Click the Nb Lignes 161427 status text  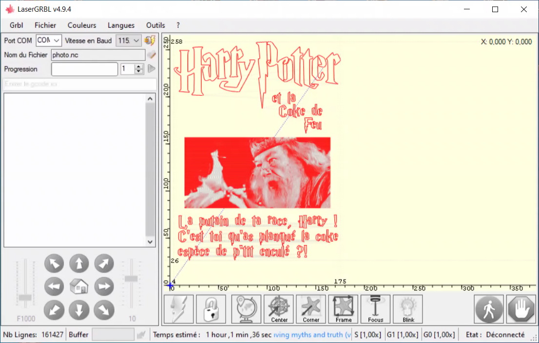(x=33, y=334)
